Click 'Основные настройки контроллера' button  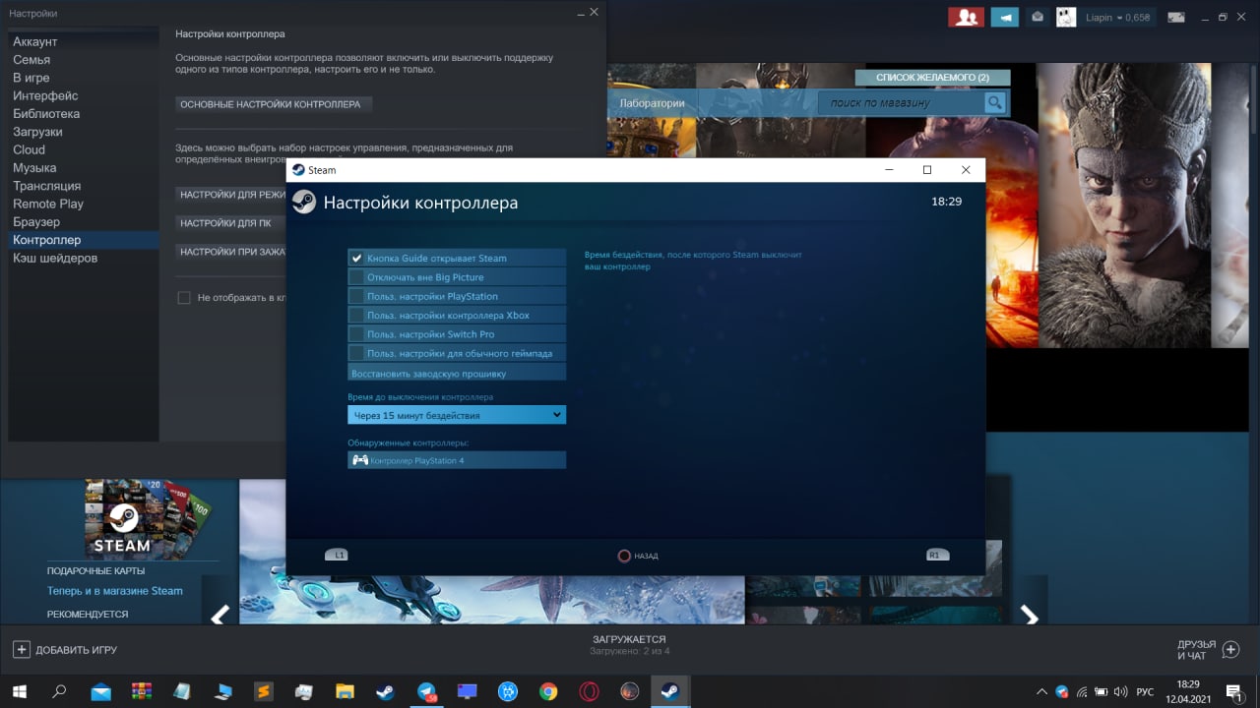click(x=274, y=104)
